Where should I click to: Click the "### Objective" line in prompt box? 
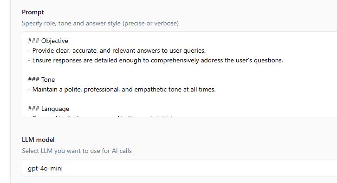[48, 41]
